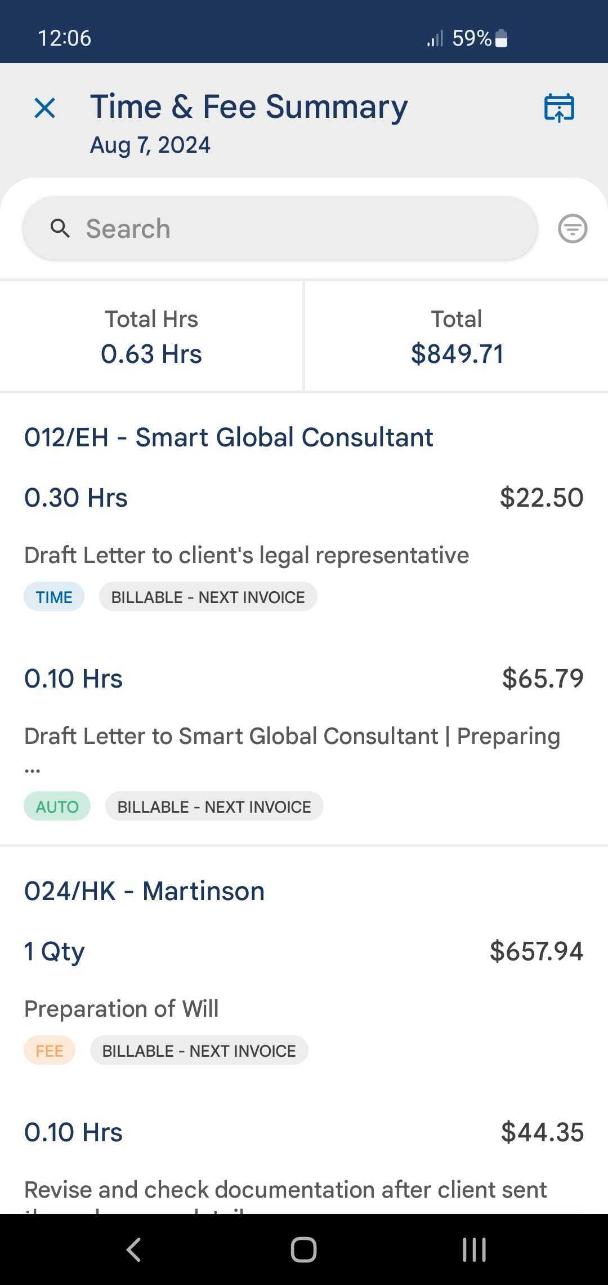
Task: Open the filter options icon
Action: [573, 229]
